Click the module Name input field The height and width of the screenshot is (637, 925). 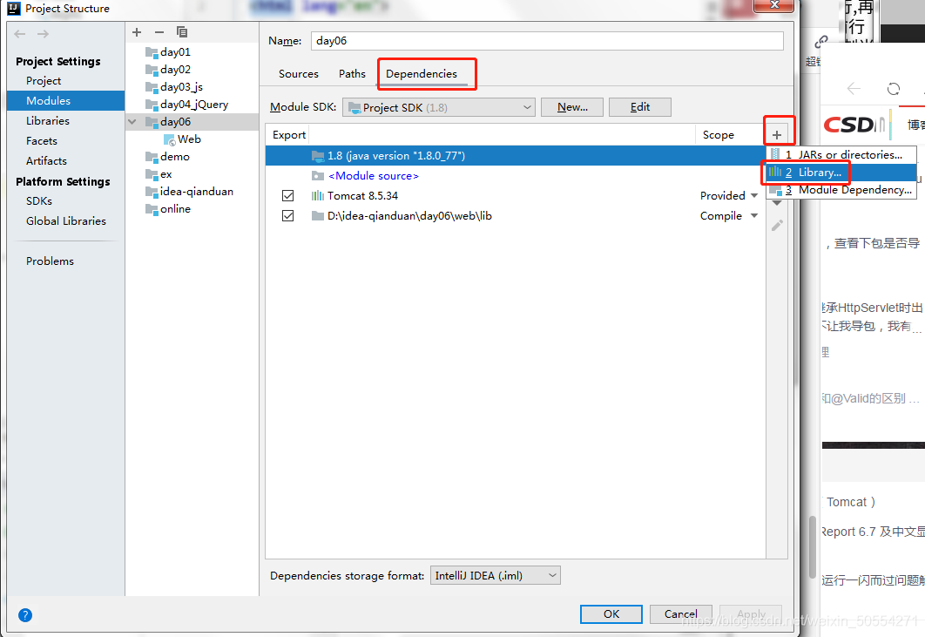click(547, 41)
